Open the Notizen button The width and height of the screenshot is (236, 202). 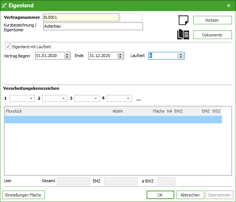click(x=212, y=20)
